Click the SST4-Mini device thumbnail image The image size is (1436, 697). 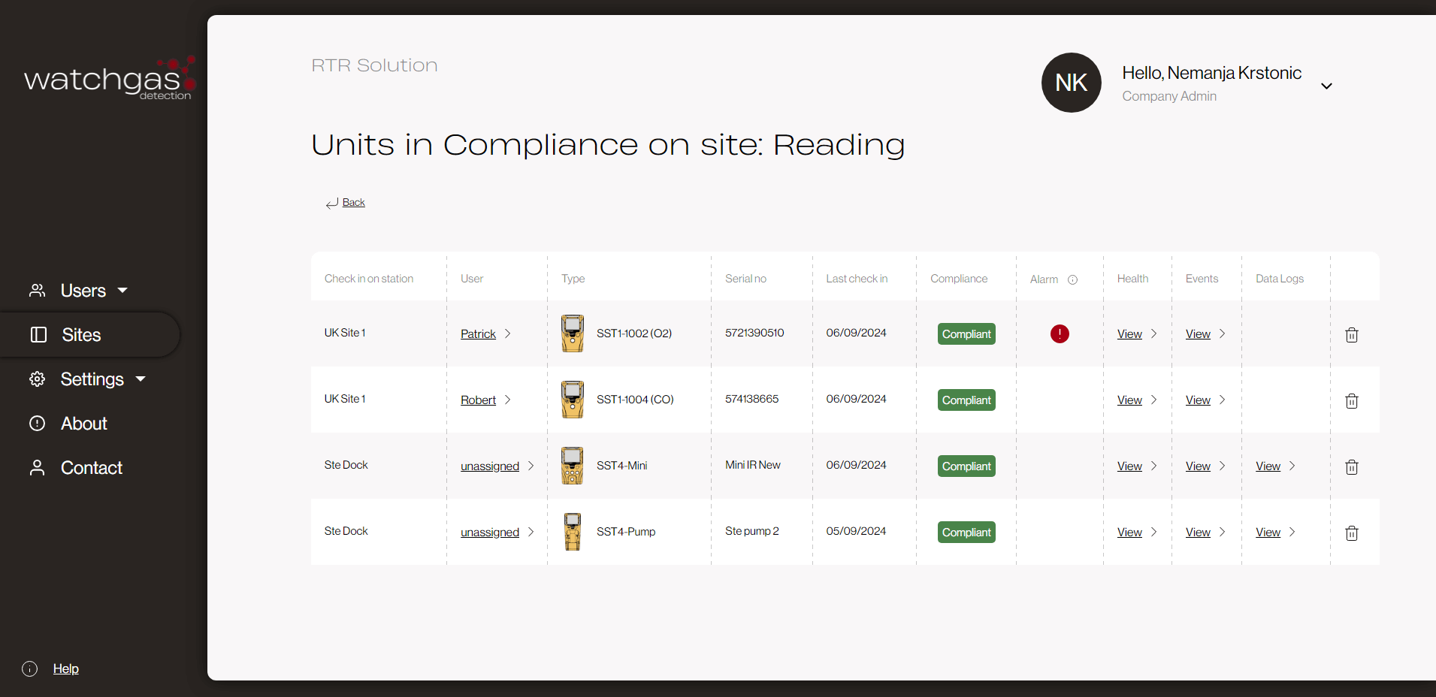[x=572, y=465]
